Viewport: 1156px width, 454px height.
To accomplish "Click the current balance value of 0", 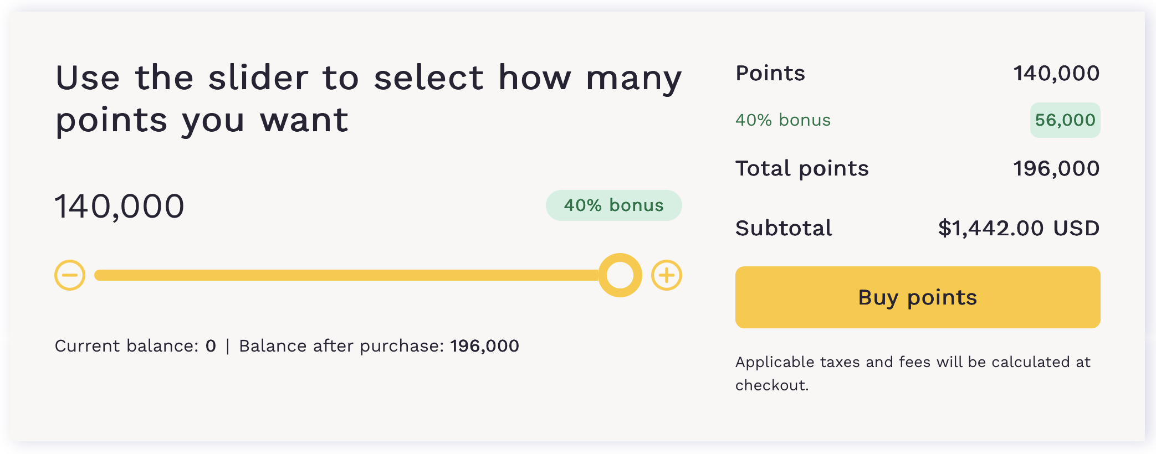I will click(x=211, y=346).
